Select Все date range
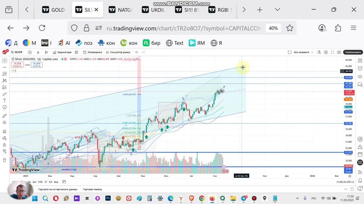This screenshot has width=364, height=204. tap(56, 182)
